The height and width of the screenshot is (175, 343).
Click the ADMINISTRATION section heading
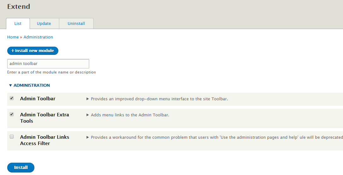pos(32,85)
